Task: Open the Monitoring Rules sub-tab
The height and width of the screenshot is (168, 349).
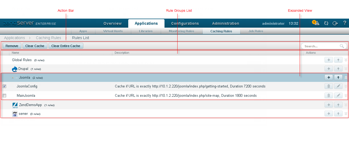Action: coord(181,31)
